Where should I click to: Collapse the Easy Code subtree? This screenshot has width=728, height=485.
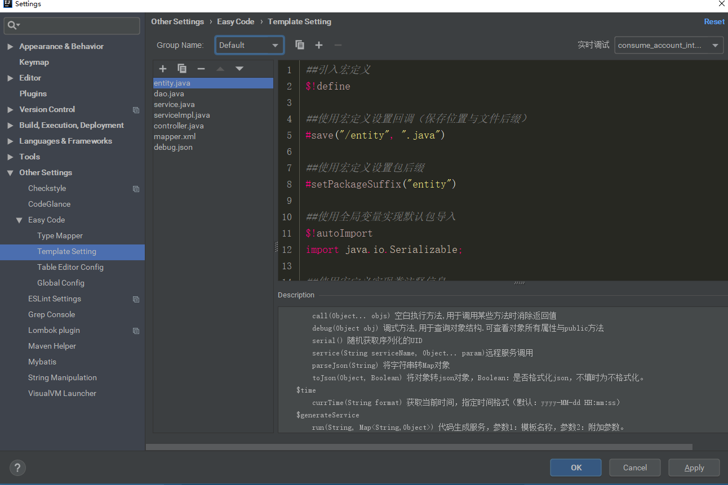pyautogui.click(x=19, y=220)
